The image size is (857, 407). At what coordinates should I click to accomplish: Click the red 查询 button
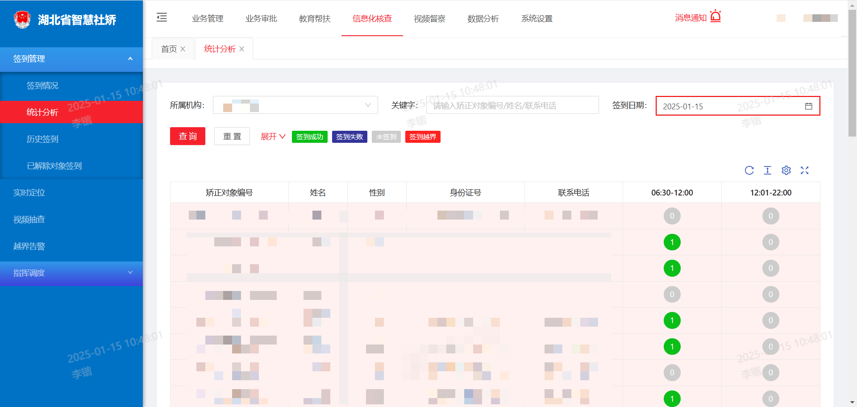[x=187, y=137]
